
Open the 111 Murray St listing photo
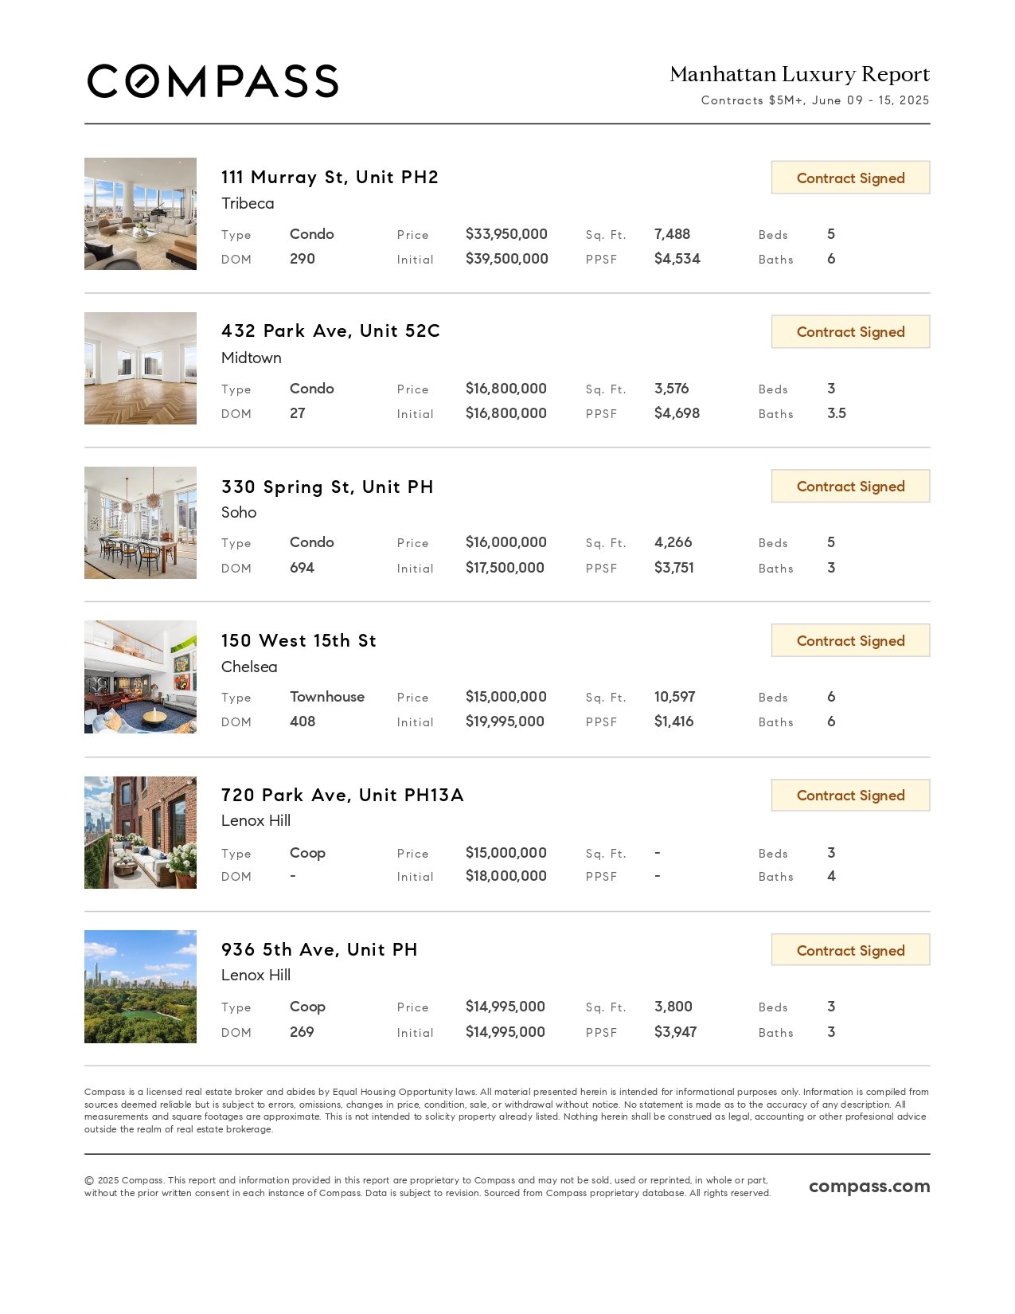click(x=140, y=213)
